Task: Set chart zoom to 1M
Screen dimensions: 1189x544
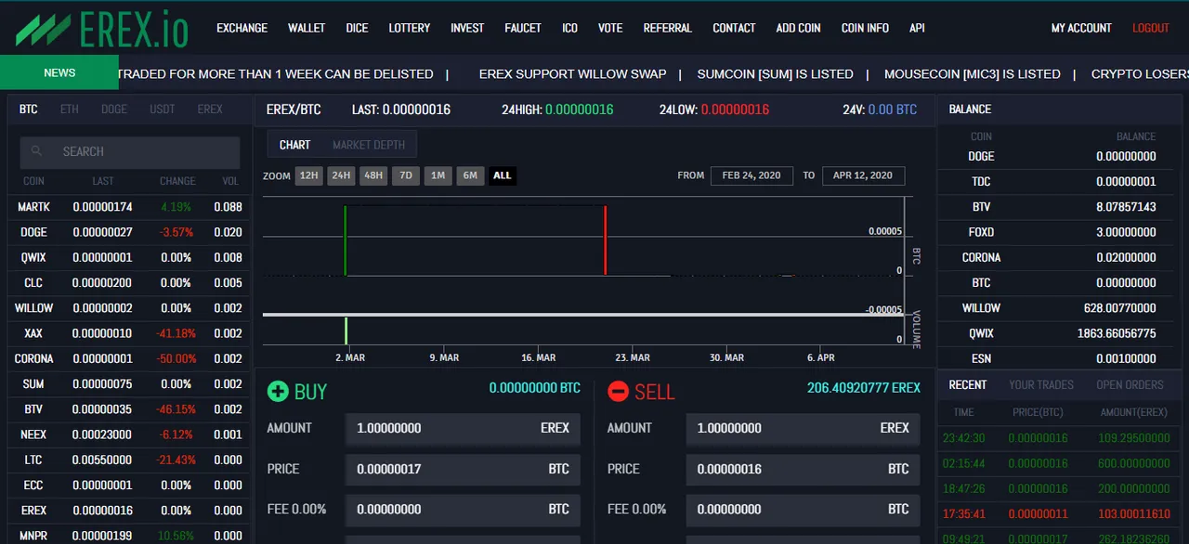Action: (x=438, y=175)
